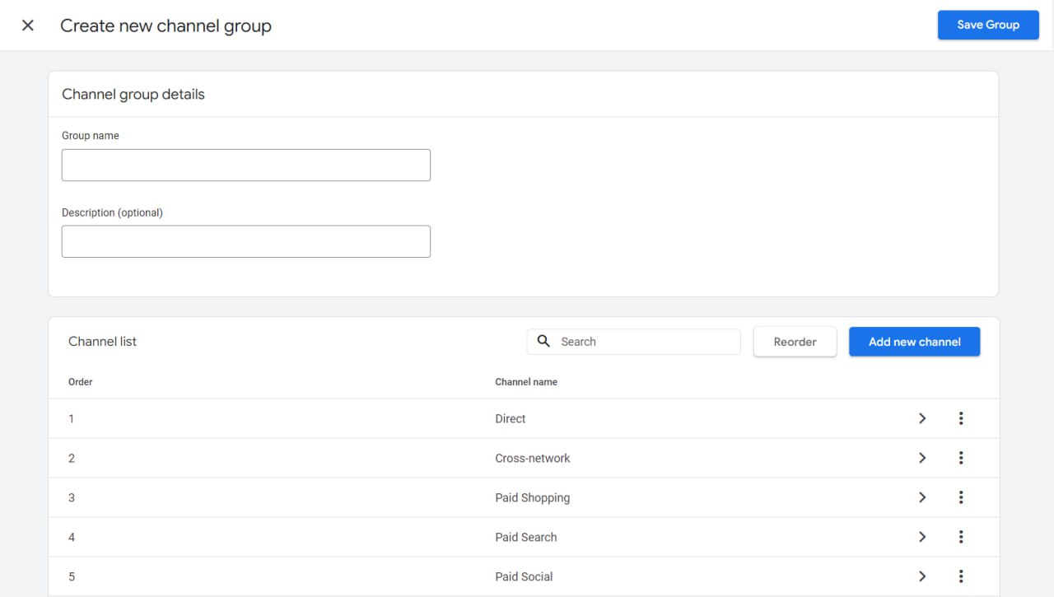Expand the Direct channel row chevron
The image size is (1054, 597).
click(x=922, y=418)
